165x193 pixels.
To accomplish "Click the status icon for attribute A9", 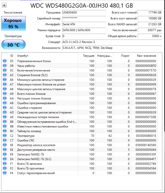I will (x=5, y=94).
